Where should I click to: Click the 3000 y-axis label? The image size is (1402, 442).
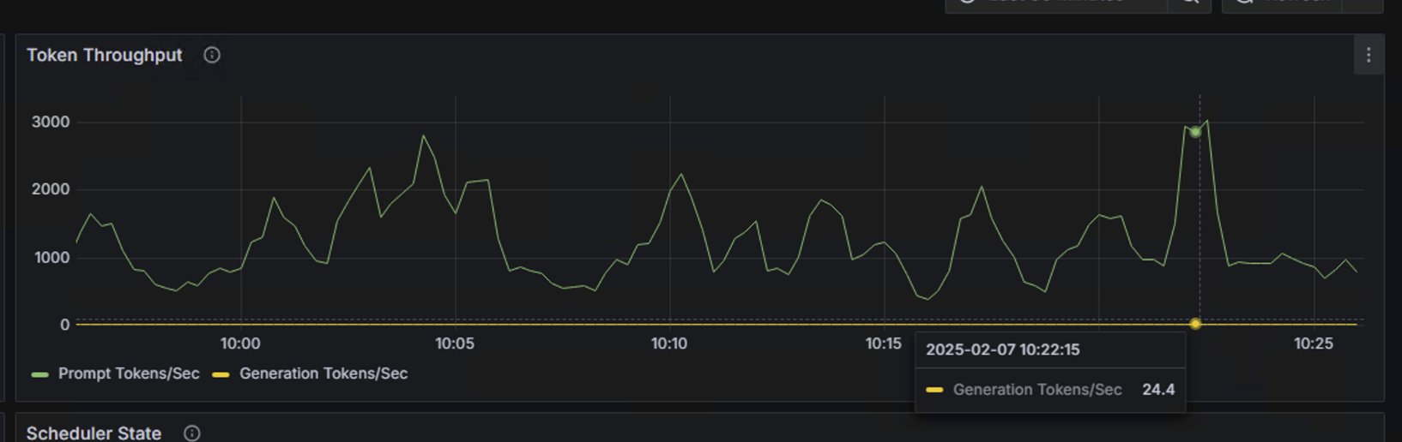tap(51, 122)
